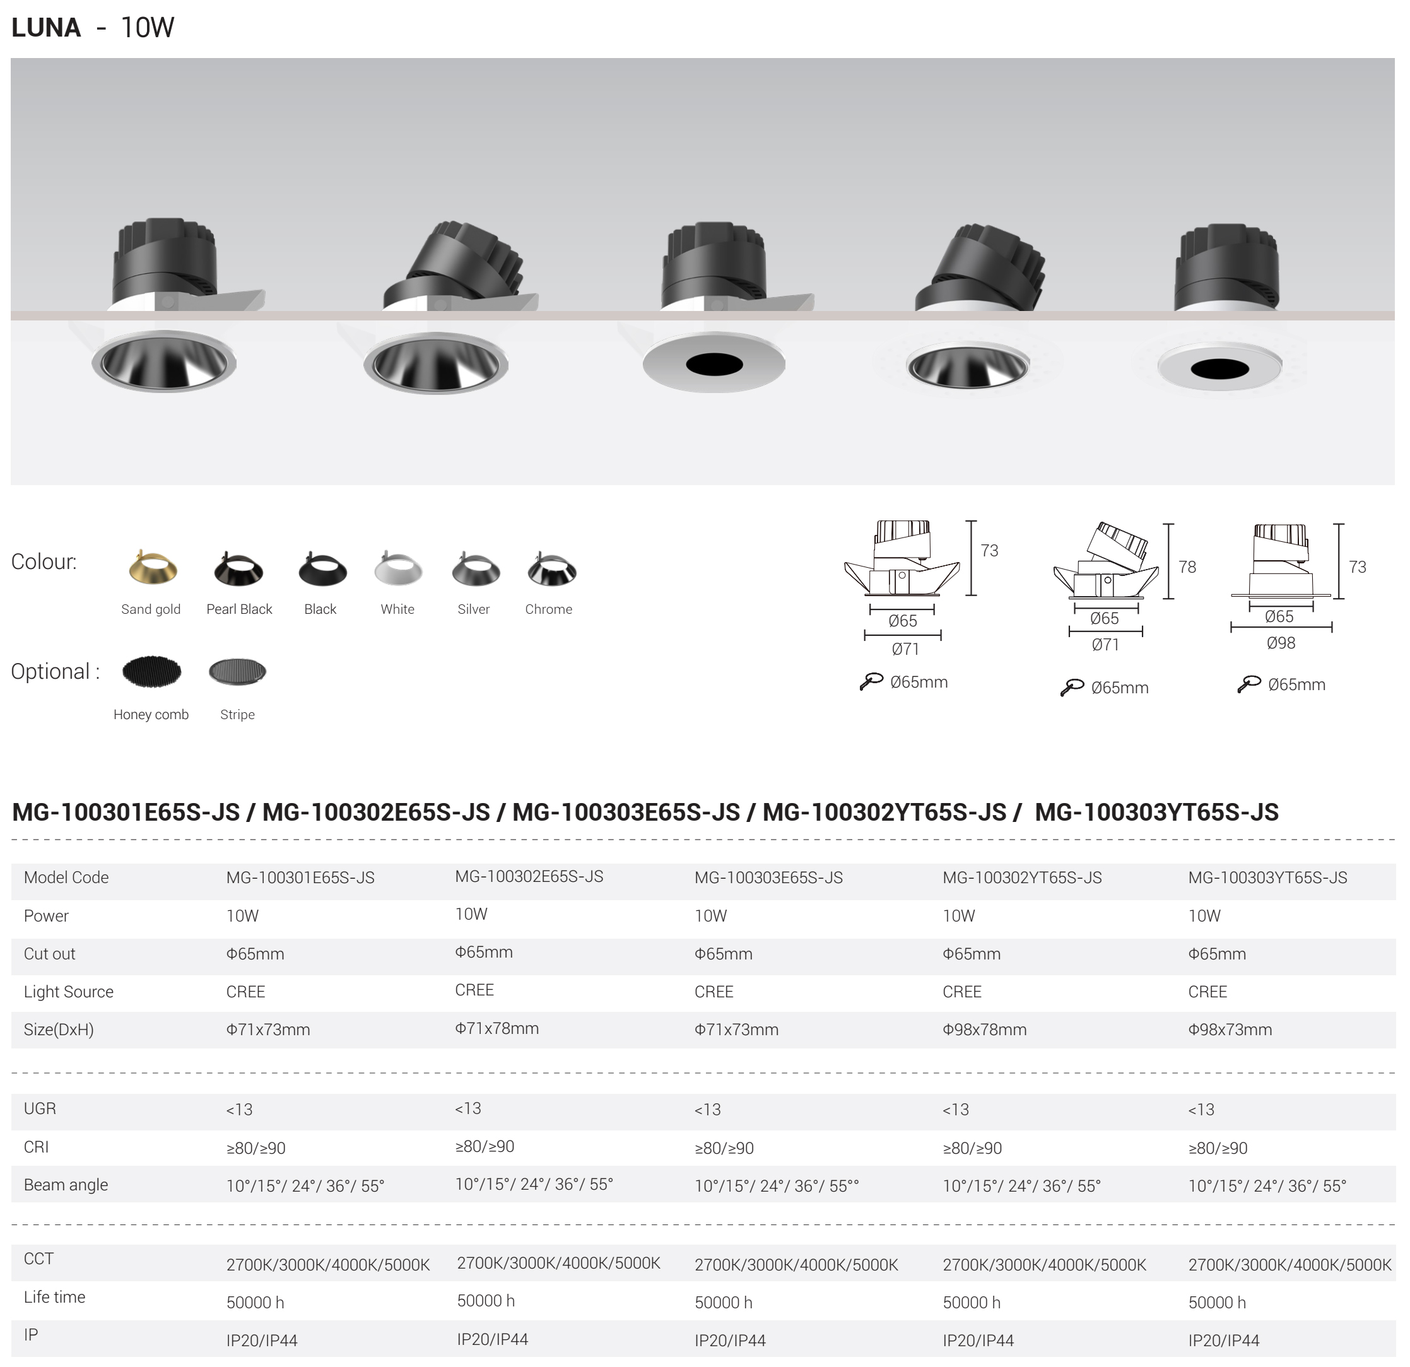This screenshot has width=1410, height=1367.
Task: Click the Sand gold reflector swatch
Action: [x=153, y=568]
